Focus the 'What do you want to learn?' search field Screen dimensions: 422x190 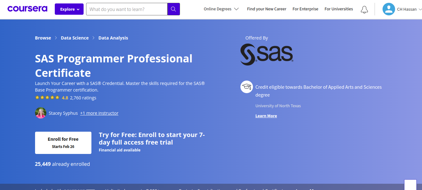(127, 9)
